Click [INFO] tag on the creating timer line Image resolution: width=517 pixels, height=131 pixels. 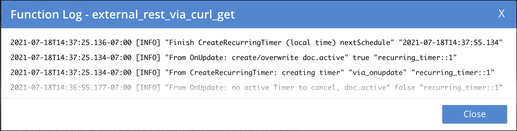click(x=148, y=73)
